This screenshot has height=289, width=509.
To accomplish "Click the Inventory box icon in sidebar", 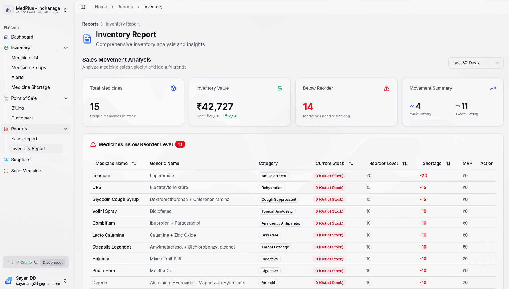I will coord(6,48).
